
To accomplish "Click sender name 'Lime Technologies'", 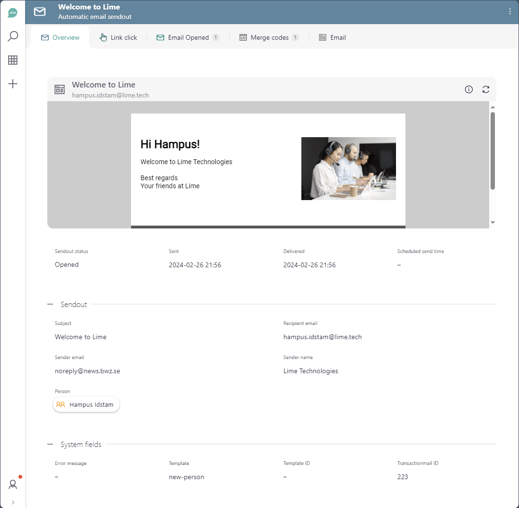I will click(310, 371).
